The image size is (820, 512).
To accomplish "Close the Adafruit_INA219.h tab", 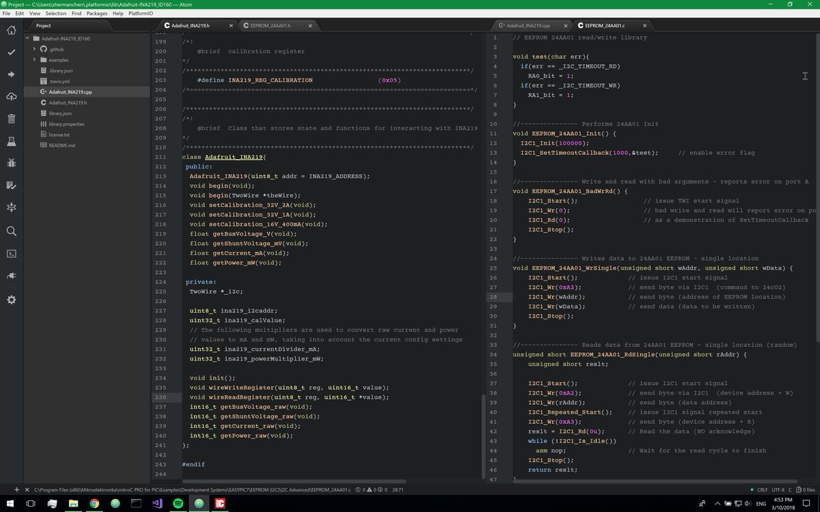I will 230,25.
